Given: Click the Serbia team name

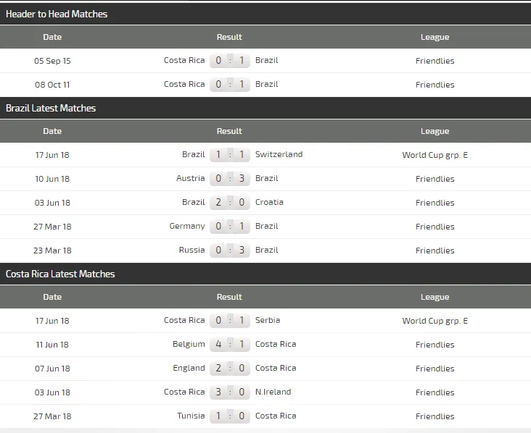Looking at the screenshot, I should [268, 320].
